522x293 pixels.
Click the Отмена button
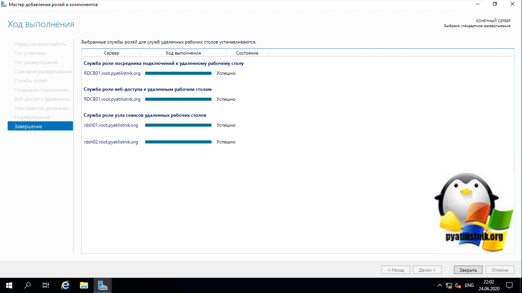(x=500, y=270)
